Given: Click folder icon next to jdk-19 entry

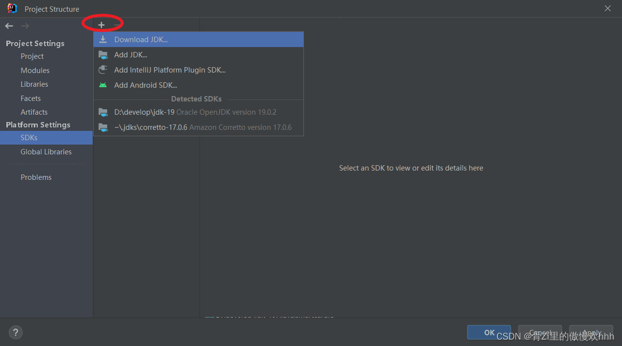Looking at the screenshot, I should pyautogui.click(x=103, y=112).
